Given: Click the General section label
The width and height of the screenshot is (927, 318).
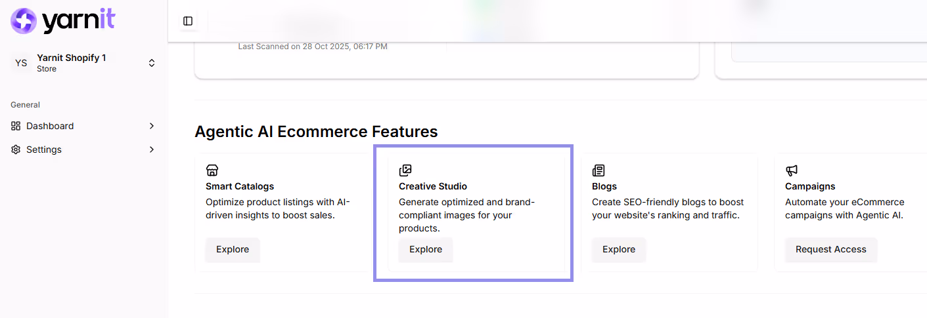Looking at the screenshot, I should (x=25, y=105).
